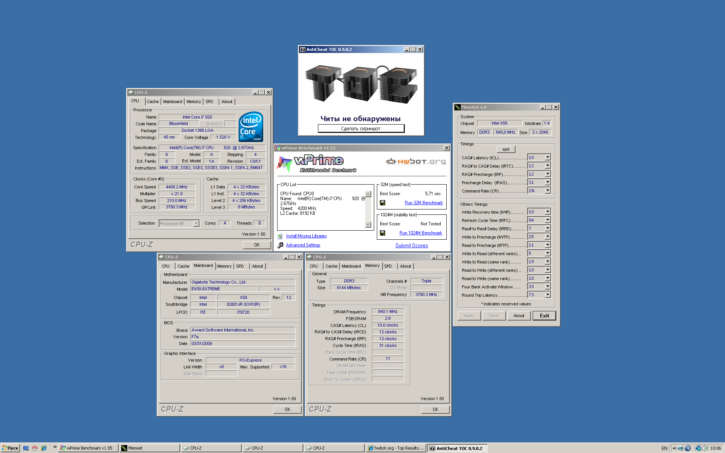Select SPD tab in Memory CPU-Z window

(x=388, y=266)
